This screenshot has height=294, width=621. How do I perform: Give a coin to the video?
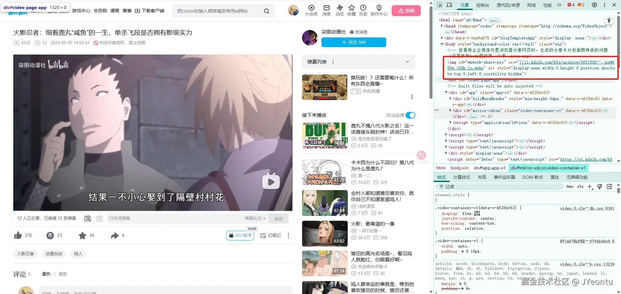pyautogui.click(x=50, y=236)
